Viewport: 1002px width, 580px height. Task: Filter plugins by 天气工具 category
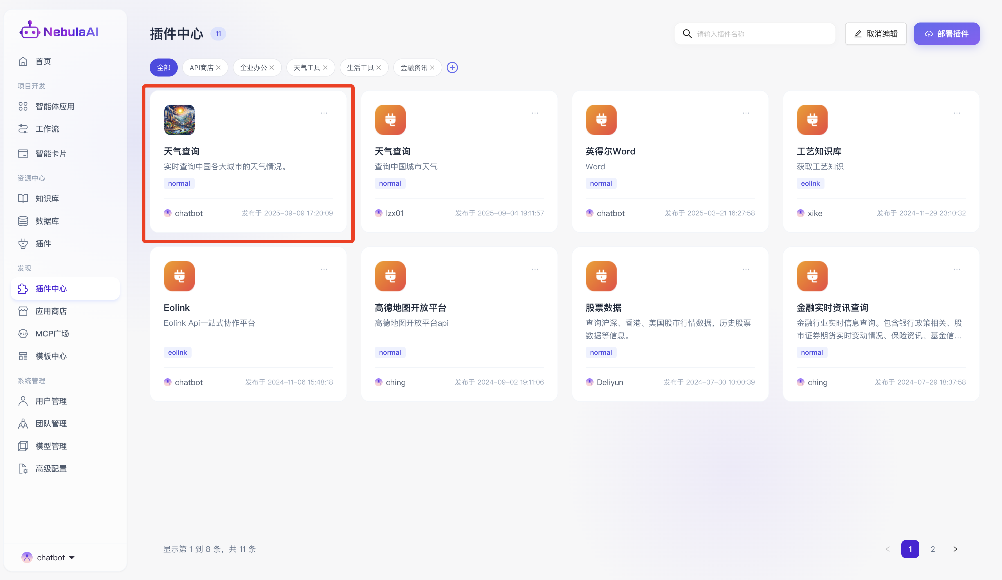[307, 68]
